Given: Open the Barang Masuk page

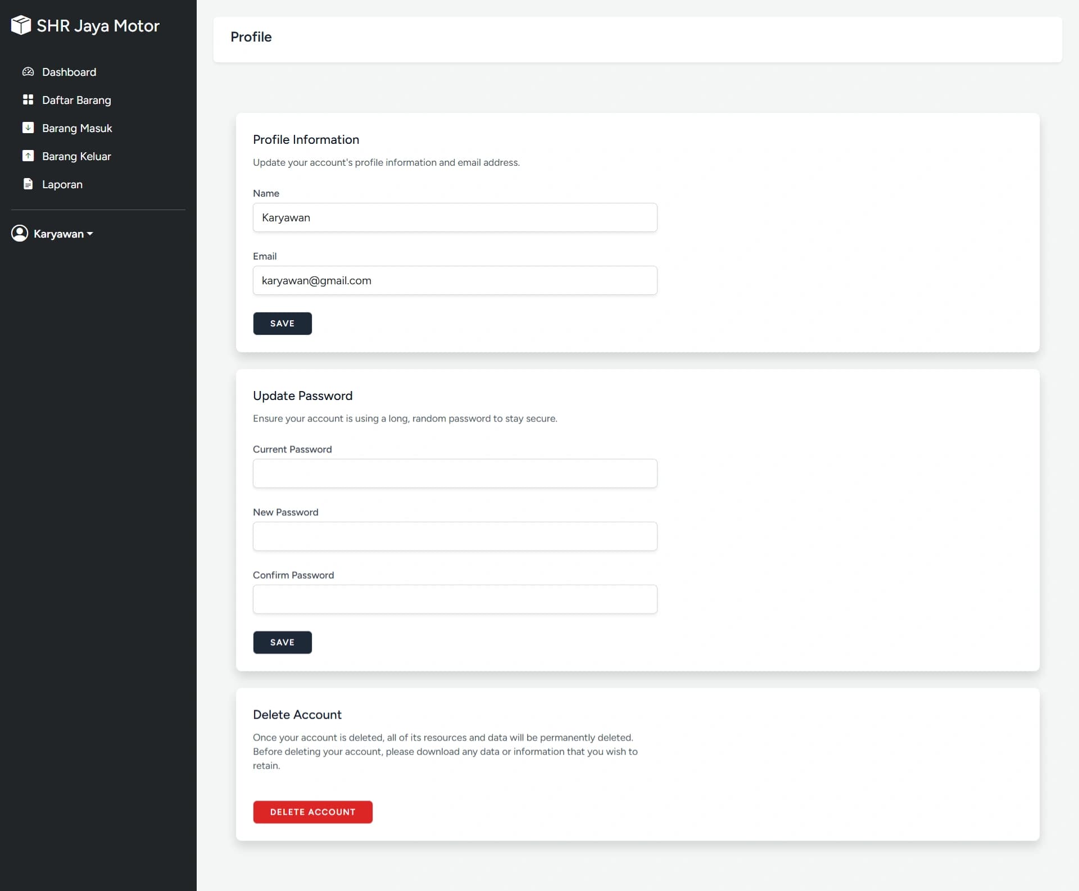Looking at the screenshot, I should click(x=77, y=128).
